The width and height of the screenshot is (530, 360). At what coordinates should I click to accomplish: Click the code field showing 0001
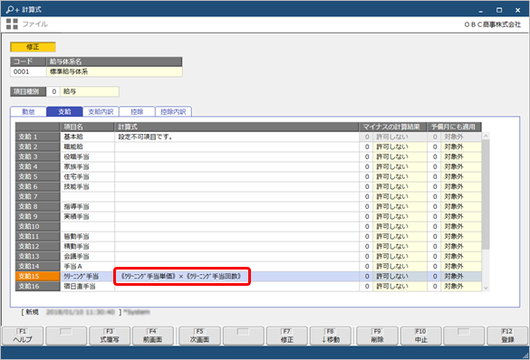point(28,71)
